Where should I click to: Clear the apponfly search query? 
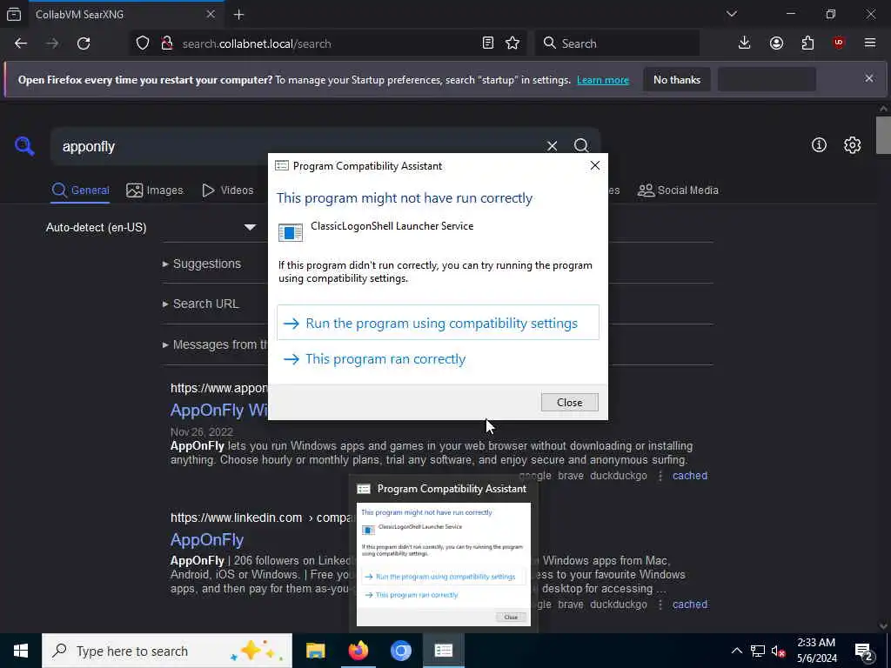tap(552, 146)
